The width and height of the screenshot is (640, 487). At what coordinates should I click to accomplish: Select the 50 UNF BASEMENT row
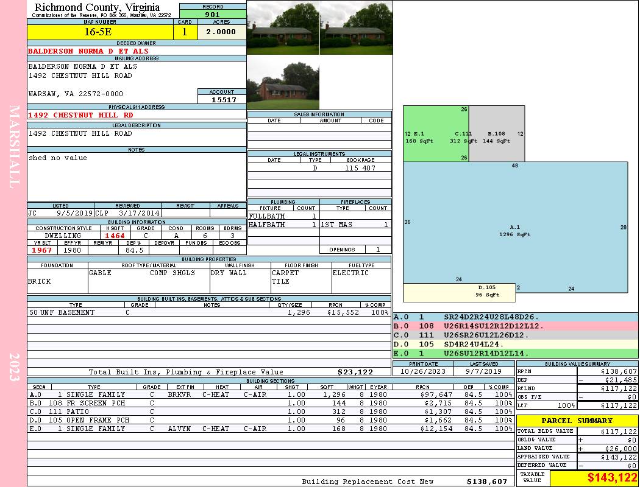tap(207, 312)
